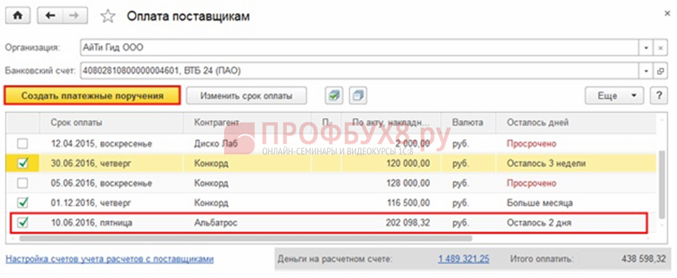
Task: Navigate forward with the right arrow
Action: click(x=75, y=15)
